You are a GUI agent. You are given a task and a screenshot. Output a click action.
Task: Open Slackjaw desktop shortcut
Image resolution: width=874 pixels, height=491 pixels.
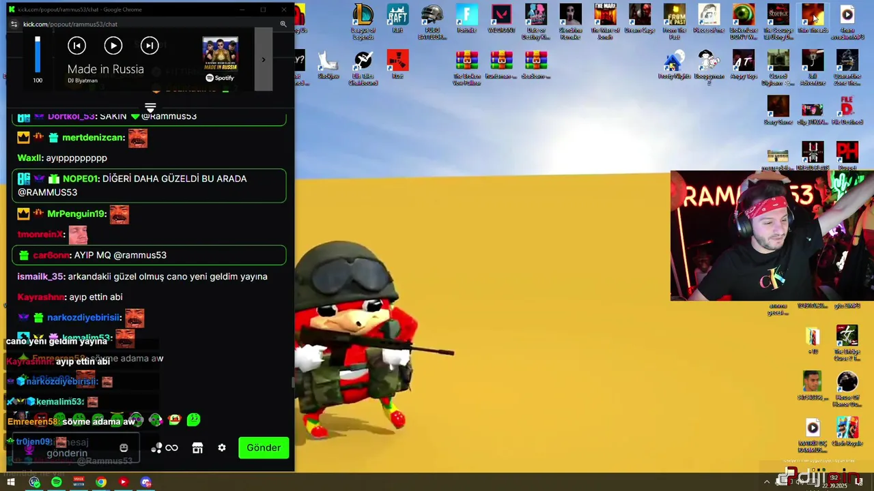pos(328,64)
